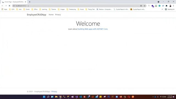Open the Images bookmarks folder

(x=61, y=9)
